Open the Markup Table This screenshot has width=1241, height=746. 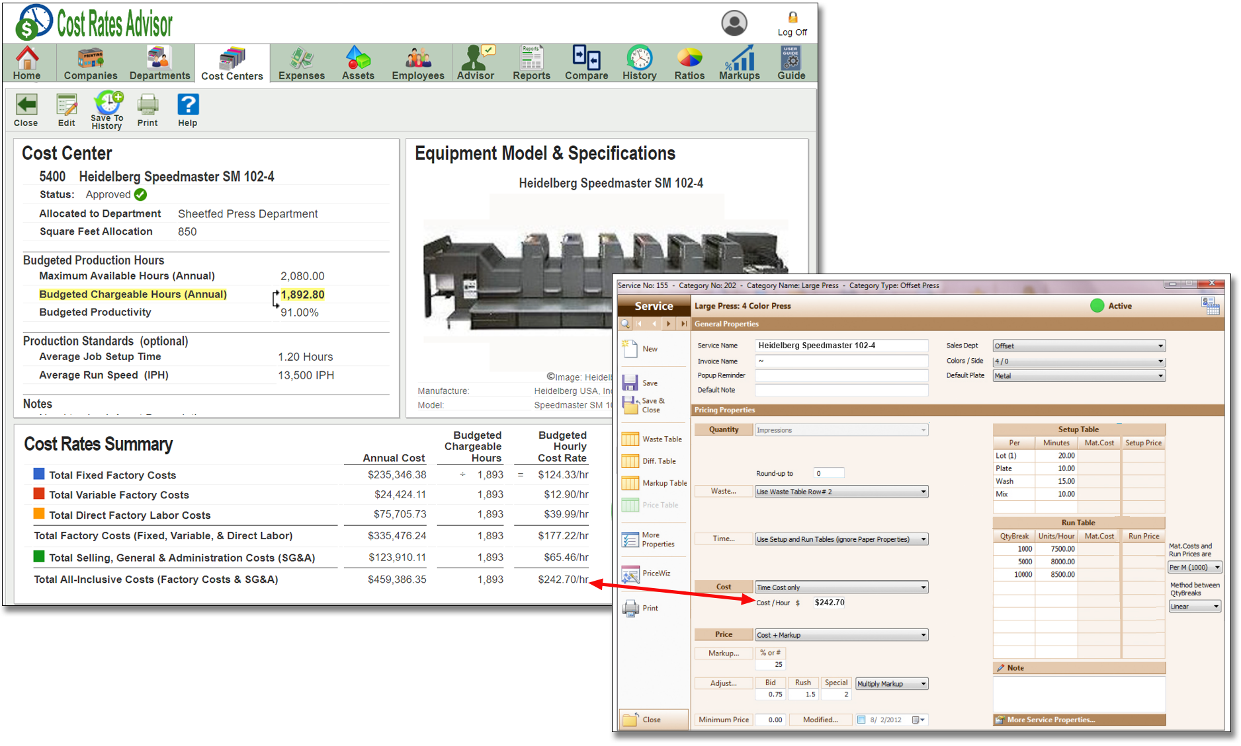tap(654, 483)
